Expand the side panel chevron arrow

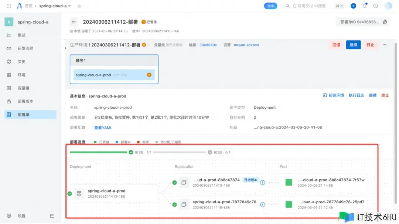tap(65, 48)
